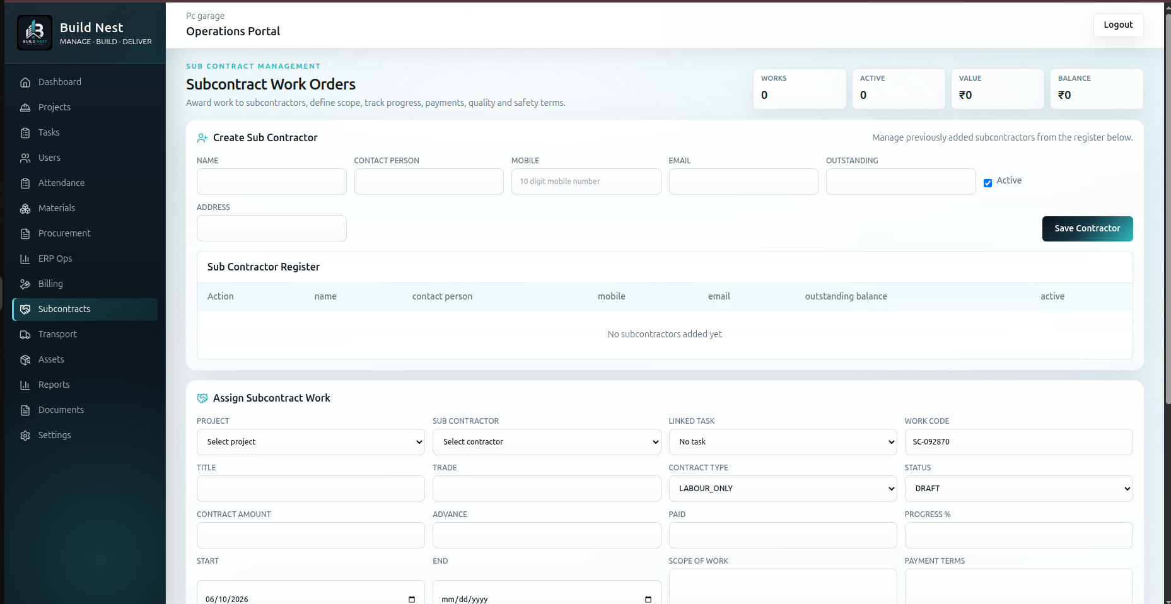Click the Save Contractor button
Screen dimensions: 1171x604
(1087, 228)
